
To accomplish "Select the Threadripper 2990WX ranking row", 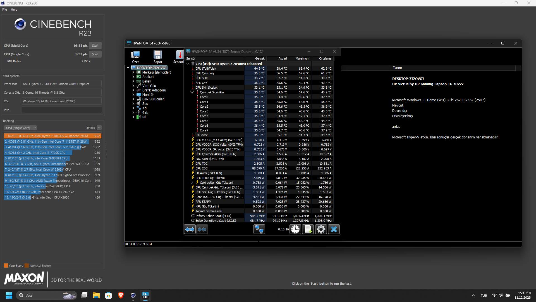I will click(x=52, y=164).
